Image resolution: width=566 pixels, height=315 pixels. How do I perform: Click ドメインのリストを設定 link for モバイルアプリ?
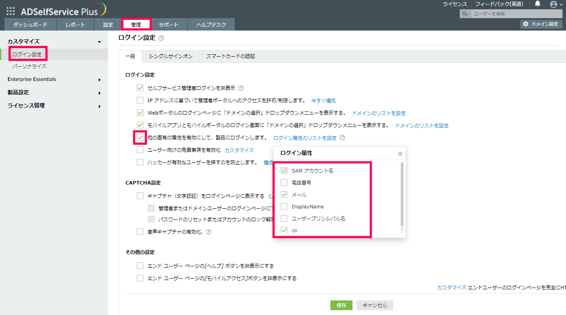(422, 126)
